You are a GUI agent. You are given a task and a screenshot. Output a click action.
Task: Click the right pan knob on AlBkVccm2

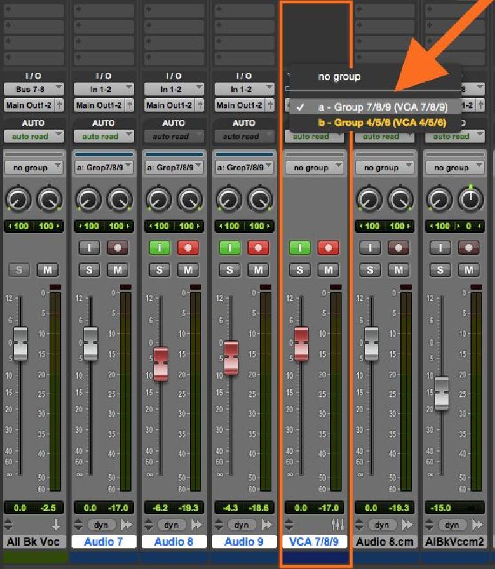(470, 199)
